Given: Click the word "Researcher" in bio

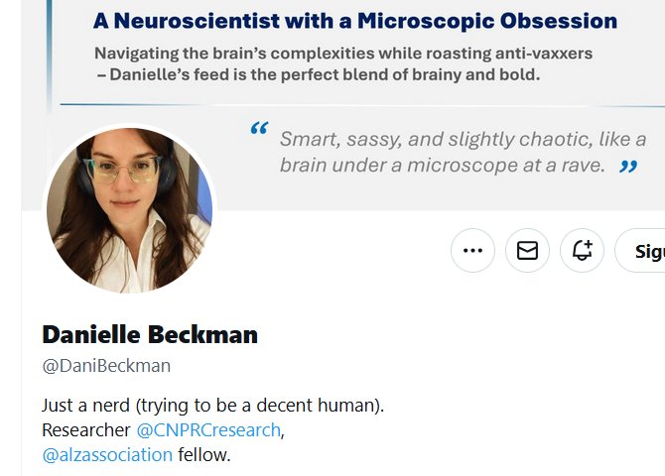Looking at the screenshot, I should (x=86, y=430).
